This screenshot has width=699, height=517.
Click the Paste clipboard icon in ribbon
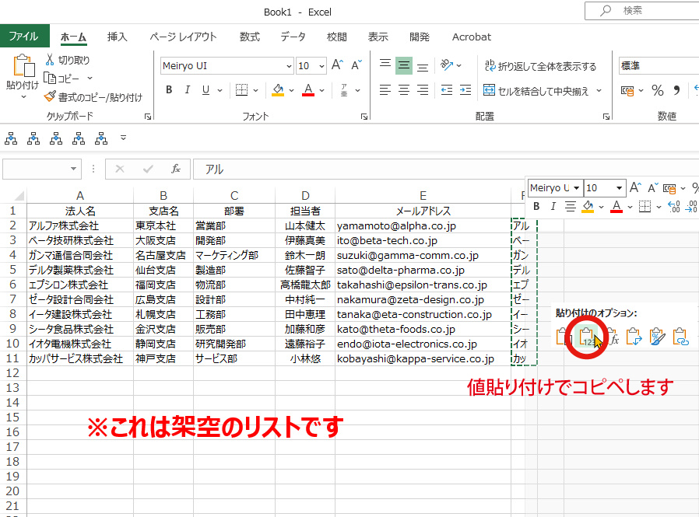(23, 66)
